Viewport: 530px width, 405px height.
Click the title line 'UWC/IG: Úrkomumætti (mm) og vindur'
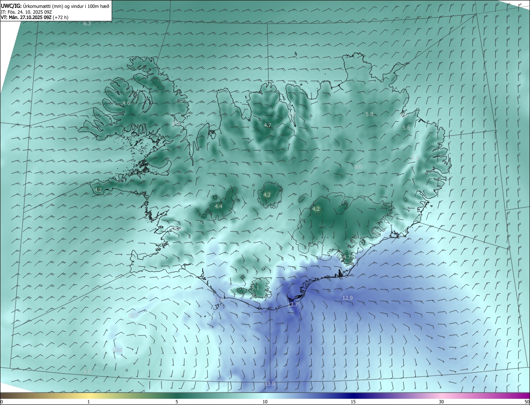coord(55,6)
